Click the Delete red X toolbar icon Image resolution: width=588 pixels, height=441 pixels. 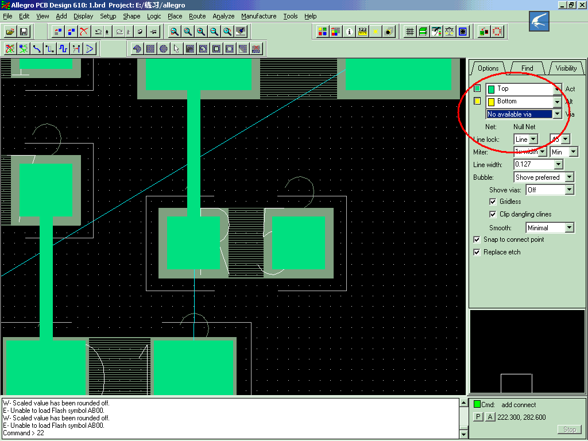[84, 32]
